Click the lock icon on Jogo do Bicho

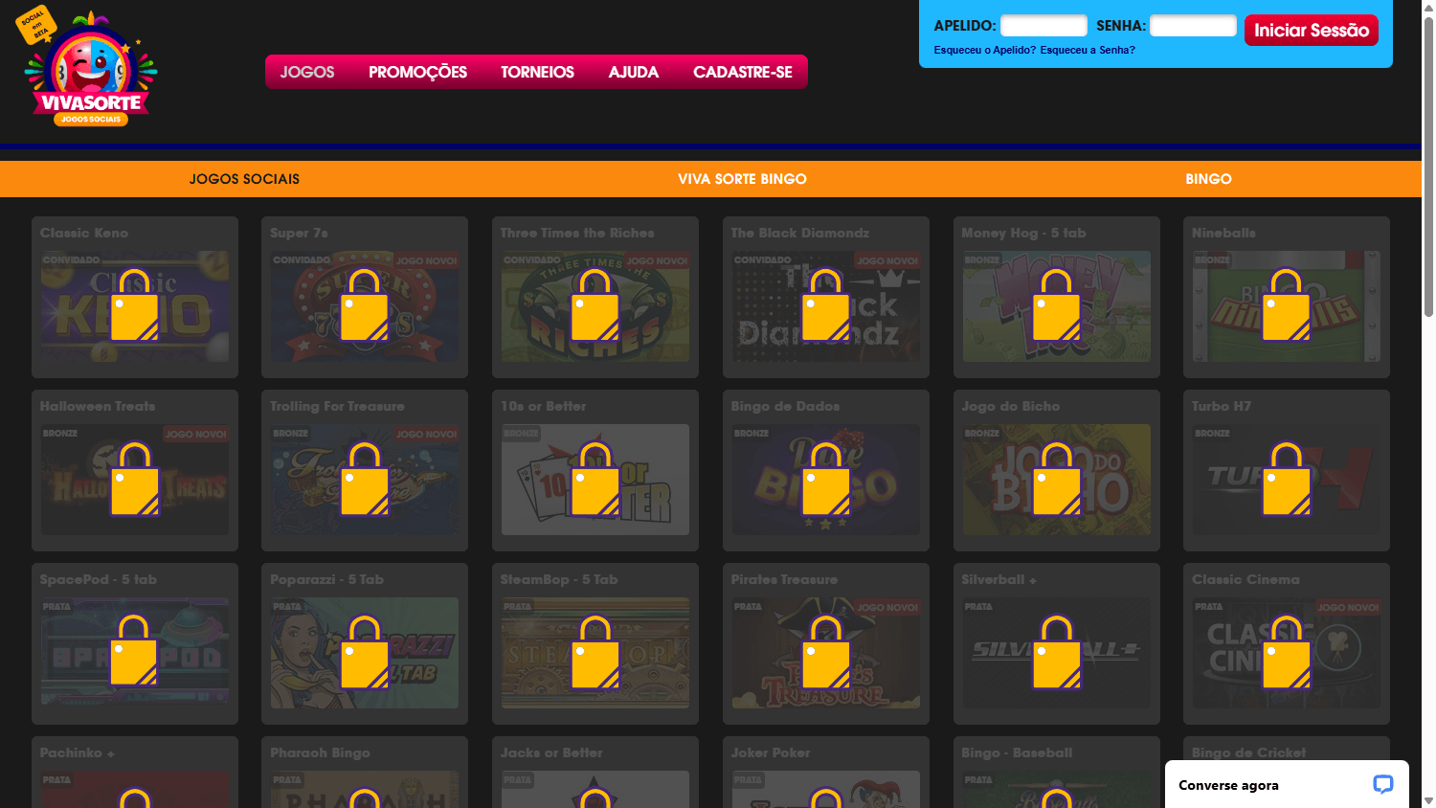point(1057,478)
